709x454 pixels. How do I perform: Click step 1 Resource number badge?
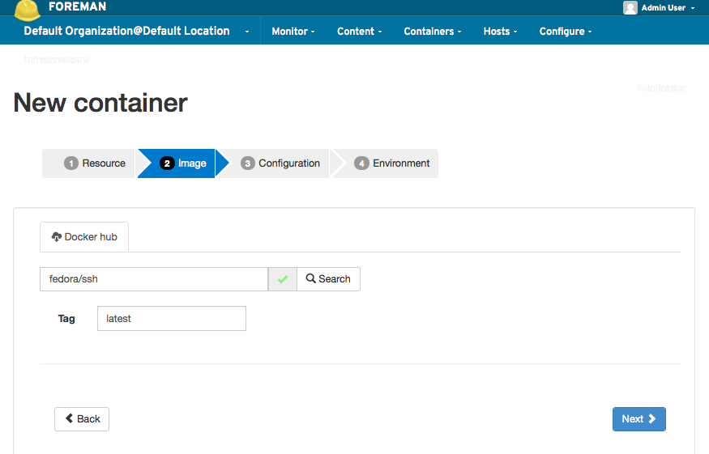(x=71, y=163)
